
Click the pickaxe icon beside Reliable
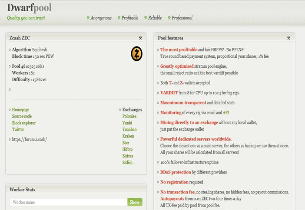146,18
